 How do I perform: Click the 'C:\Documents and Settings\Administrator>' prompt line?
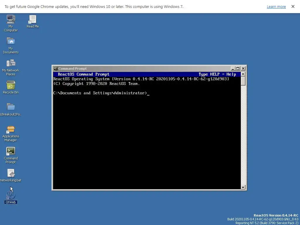101,93
